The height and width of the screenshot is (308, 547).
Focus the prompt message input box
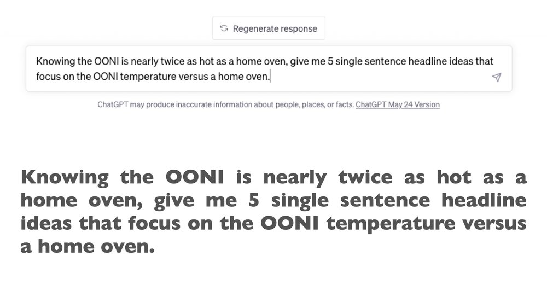(269, 69)
